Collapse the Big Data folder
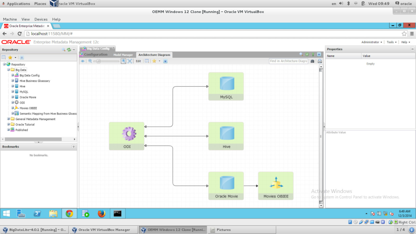The image size is (416, 234). (9, 70)
